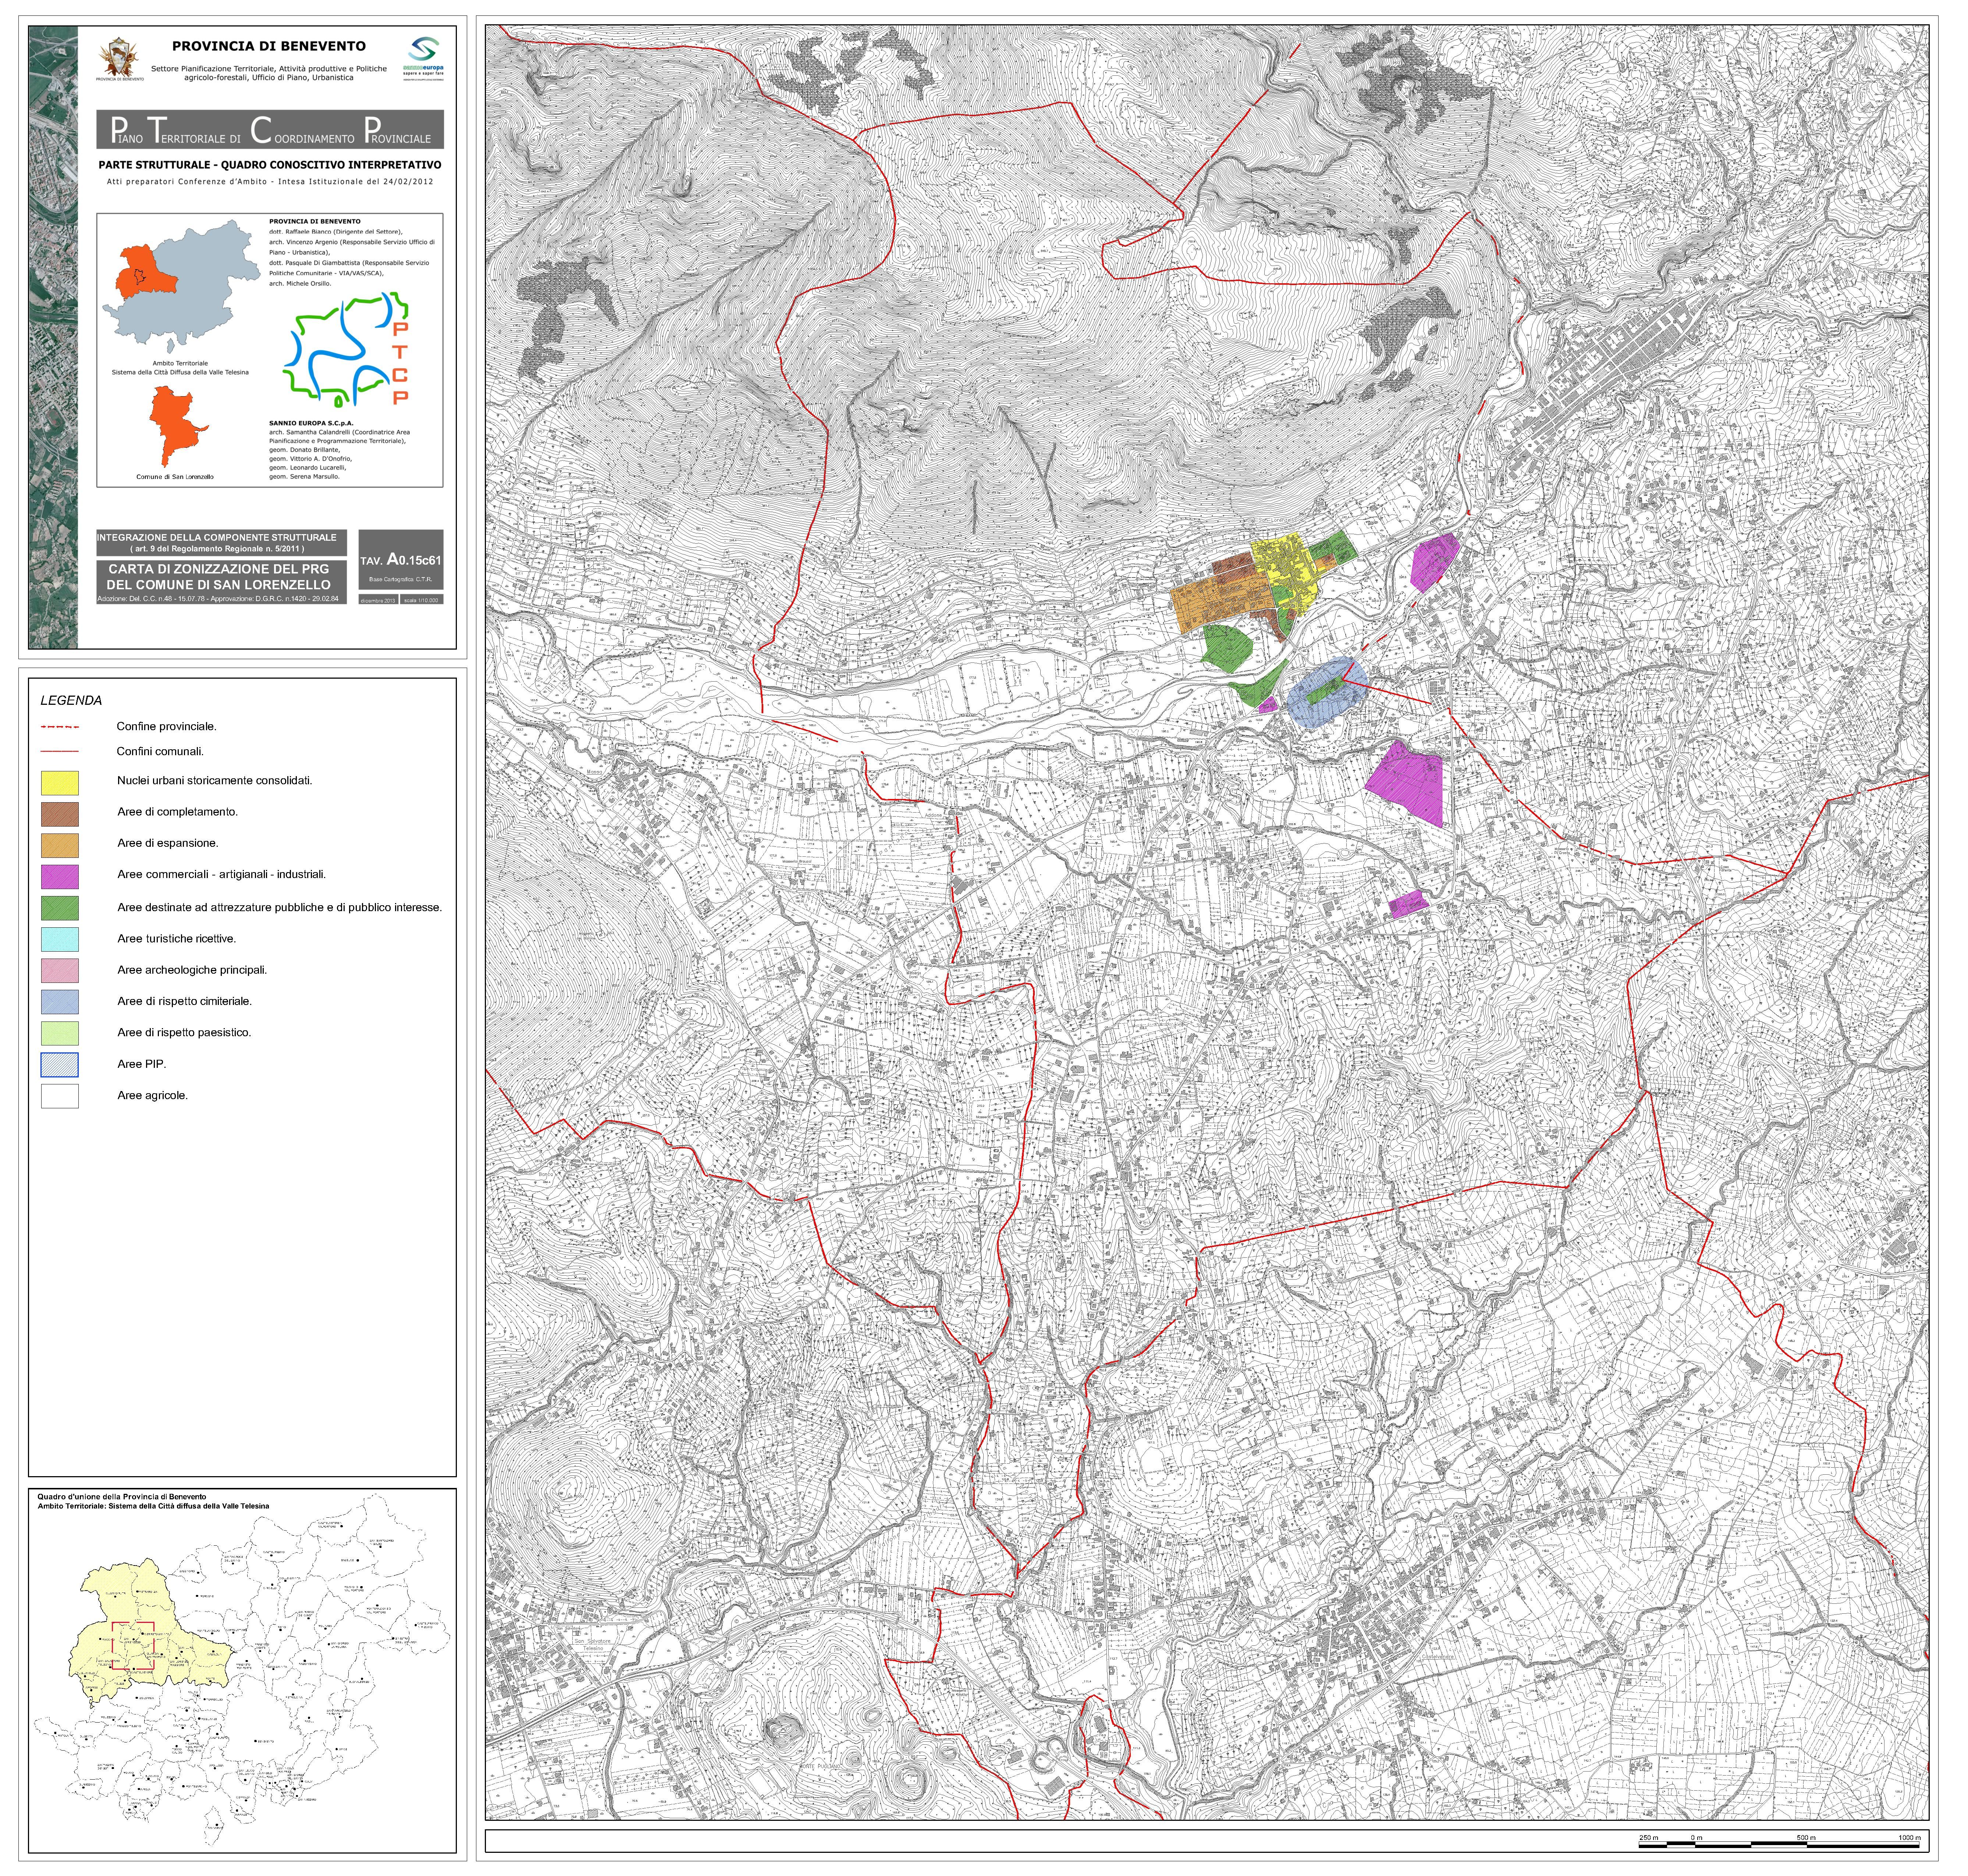The height and width of the screenshot is (1876, 1968).
Task: Click the hatched blue Aree PIP swatch
Action: [x=60, y=1064]
